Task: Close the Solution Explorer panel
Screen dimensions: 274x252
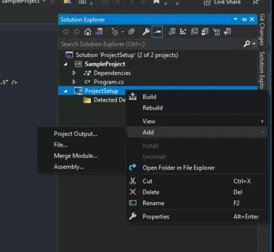Action: click(x=252, y=19)
